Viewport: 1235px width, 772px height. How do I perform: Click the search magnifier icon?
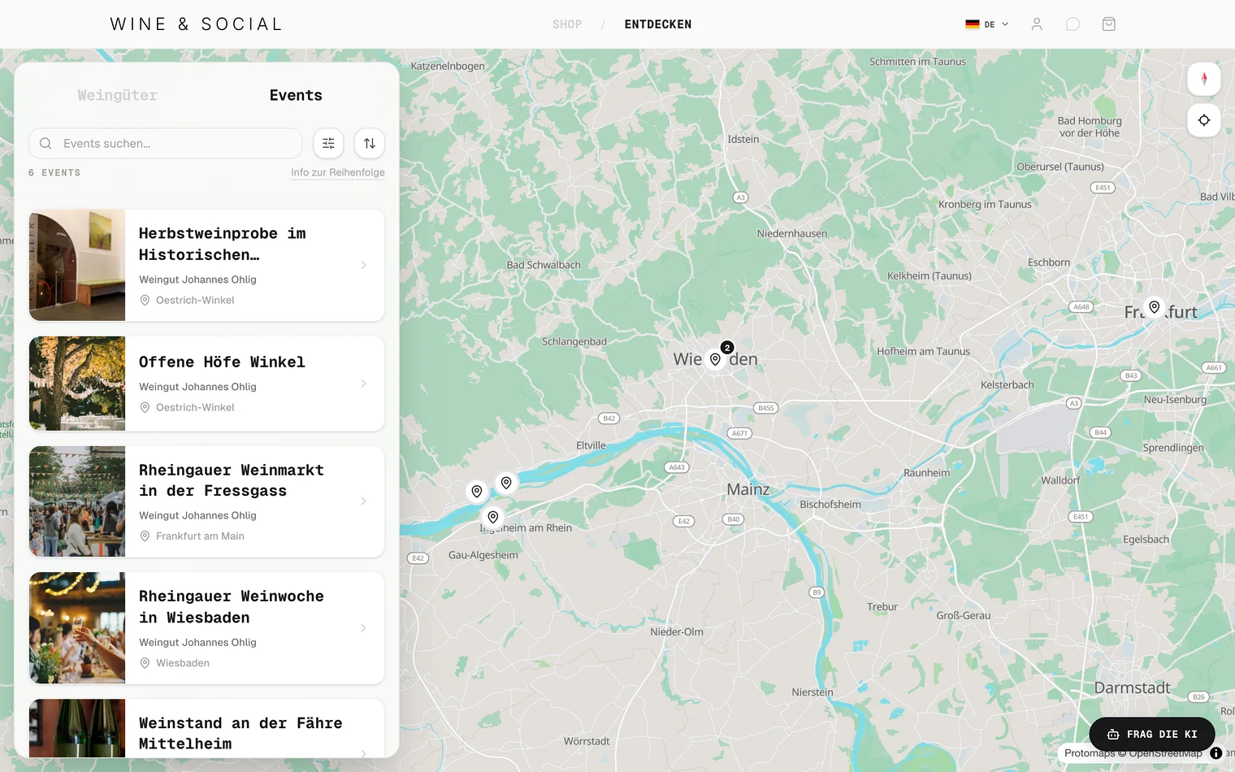(x=46, y=143)
